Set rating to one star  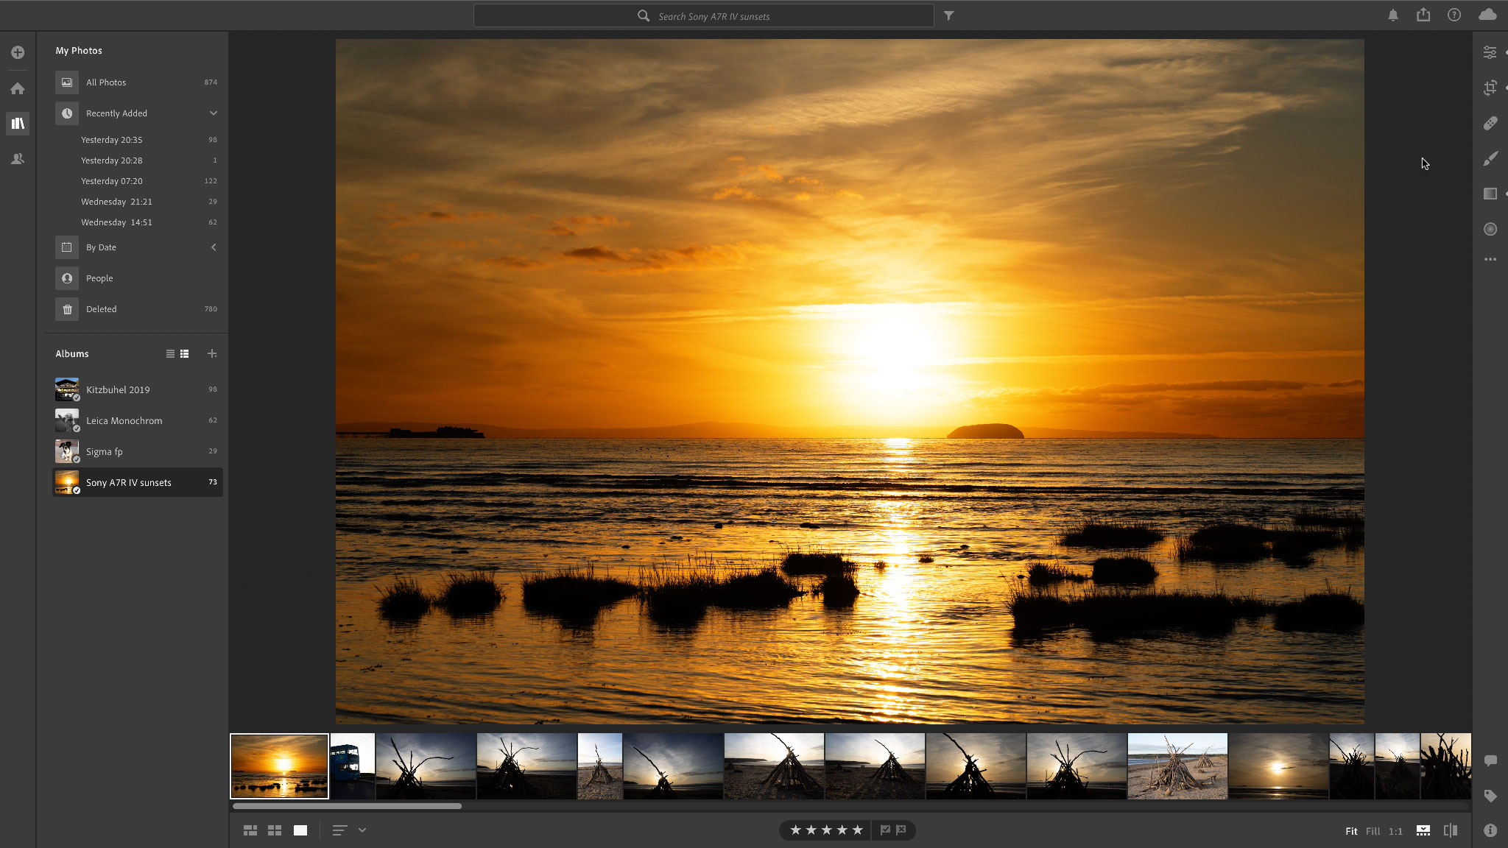(x=795, y=830)
